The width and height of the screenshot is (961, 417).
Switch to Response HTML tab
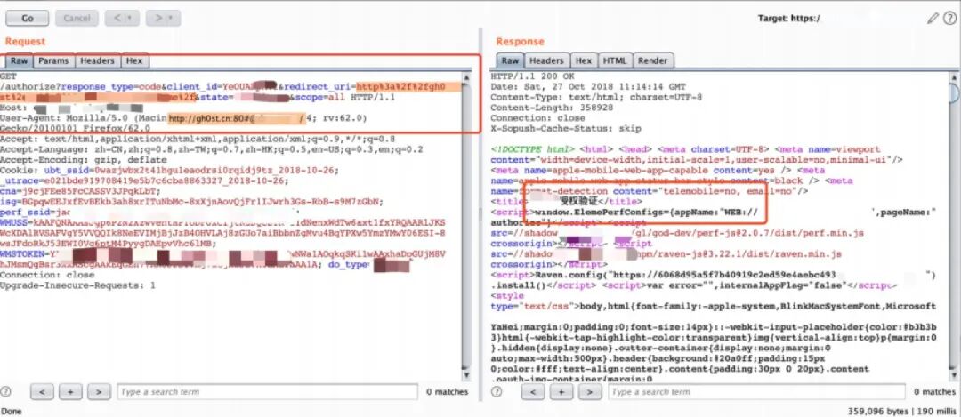coord(615,60)
